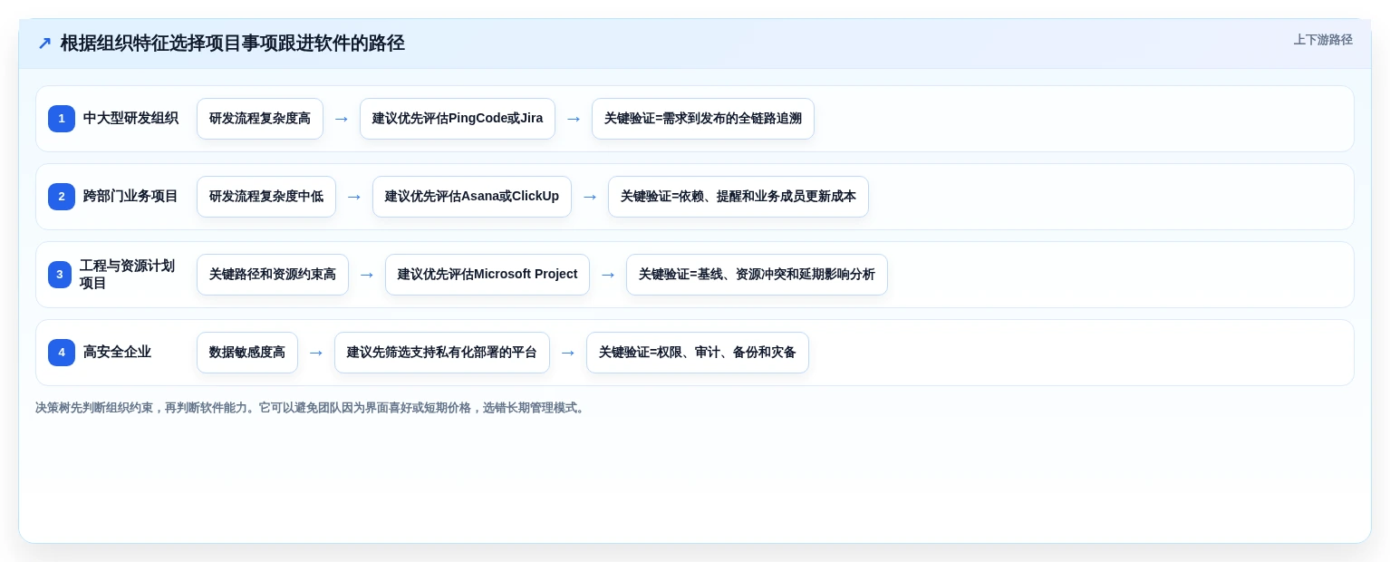Click arrow after 研发流程复杂度高

pyautogui.click(x=342, y=119)
